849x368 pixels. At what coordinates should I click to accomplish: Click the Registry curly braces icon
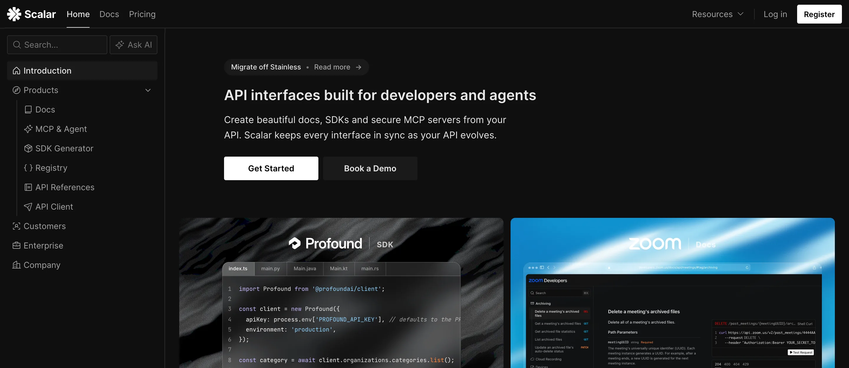pyautogui.click(x=28, y=168)
